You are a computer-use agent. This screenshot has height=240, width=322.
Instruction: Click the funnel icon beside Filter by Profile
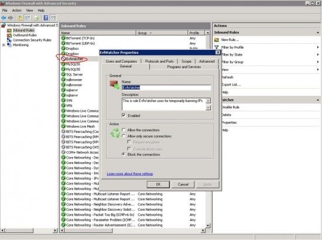[217, 47]
